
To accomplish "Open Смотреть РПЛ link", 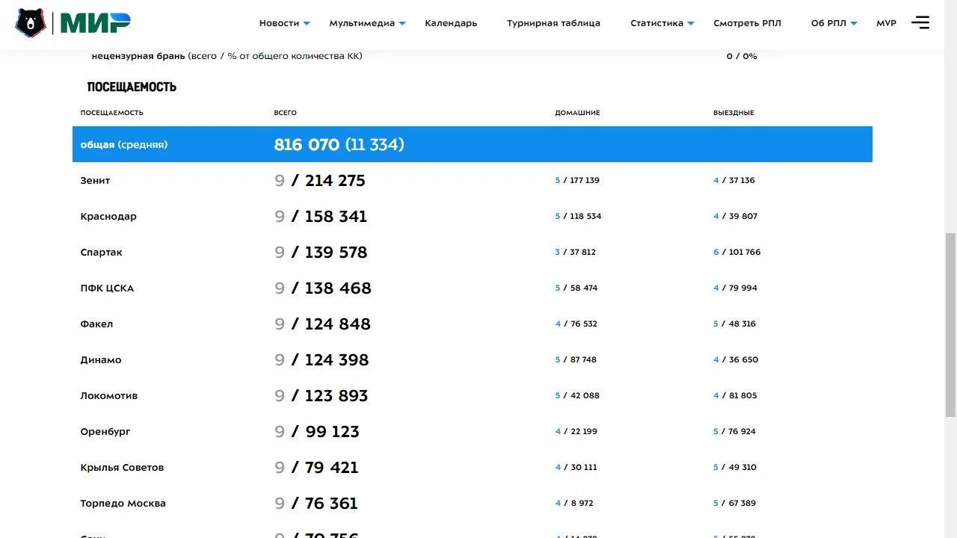I will [747, 23].
